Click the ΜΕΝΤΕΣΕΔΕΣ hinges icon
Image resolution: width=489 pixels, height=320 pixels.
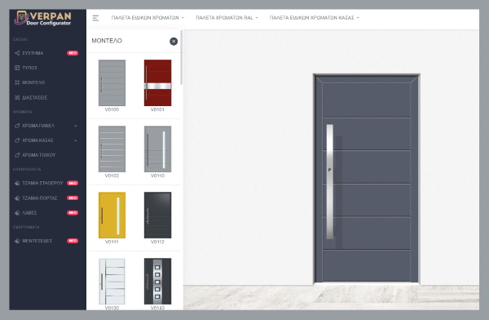click(x=17, y=241)
